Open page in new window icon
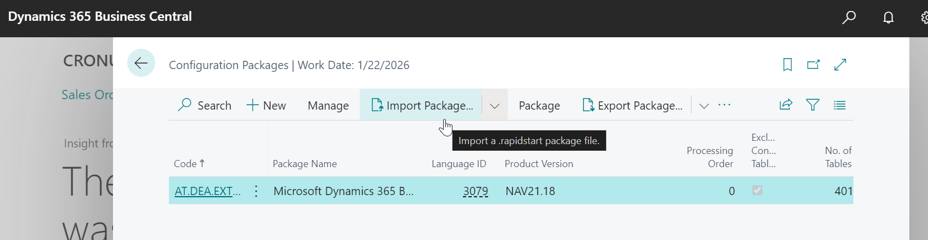The width and height of the screenshot is (928, 240). click(x=813, y=65)
